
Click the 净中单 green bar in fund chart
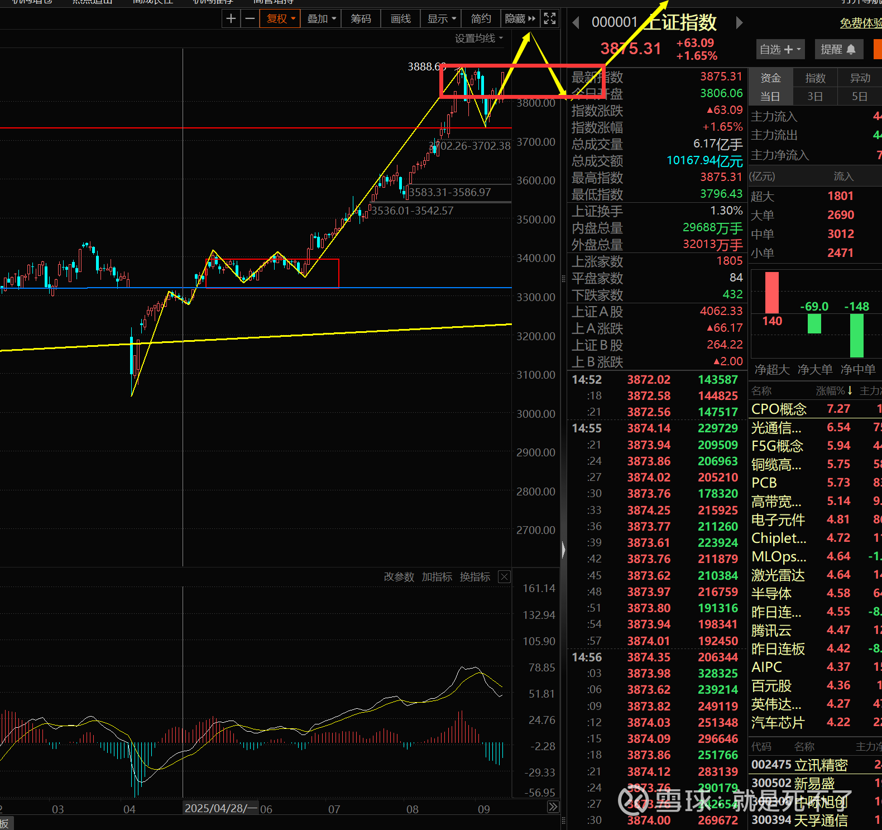[x=857, y=336]
